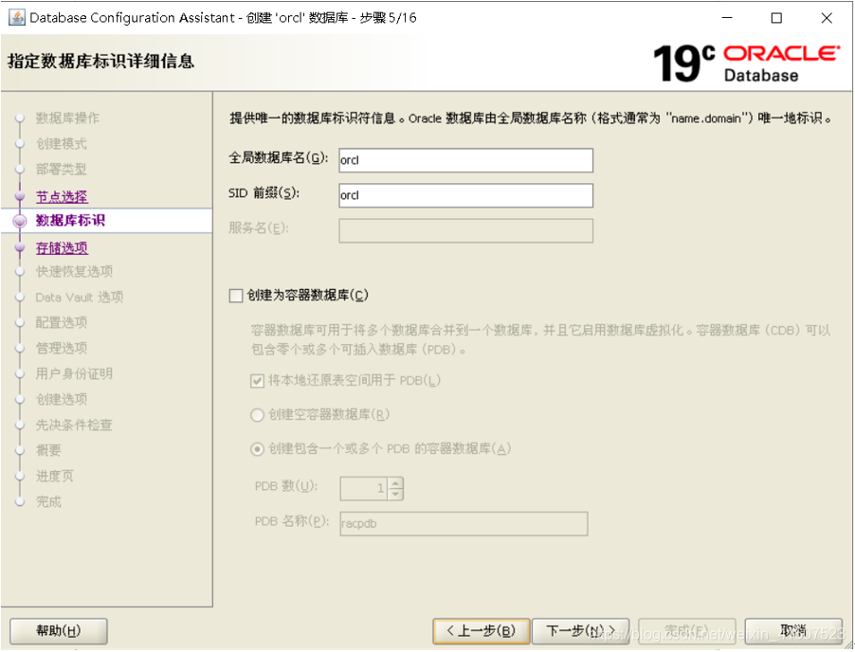
Task: Click the 用户身份证明 step in sidebar
Action: pos(74,374)
